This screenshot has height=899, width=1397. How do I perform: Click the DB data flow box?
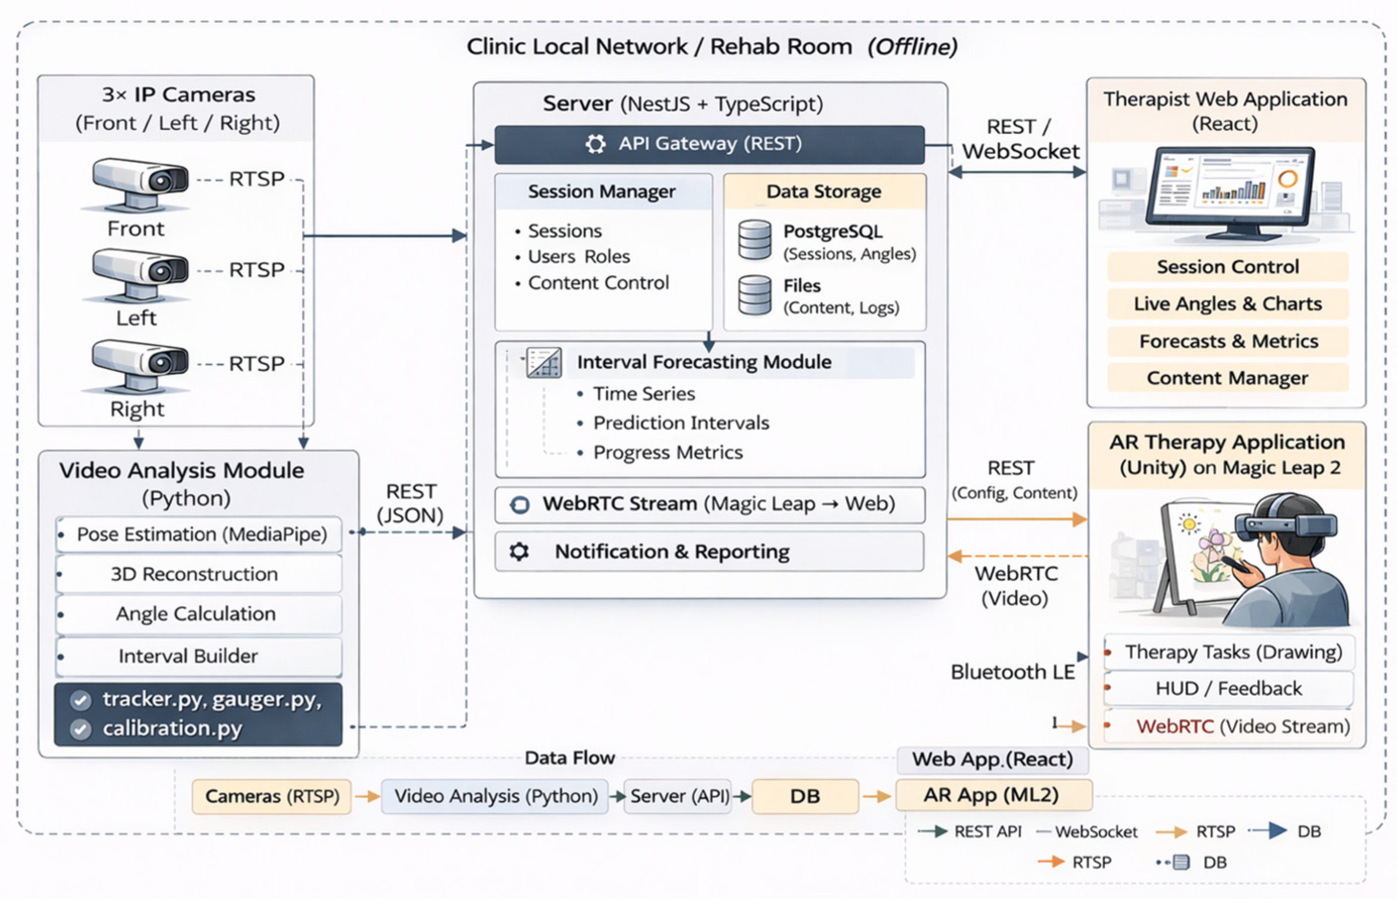[x=805, y=797]
